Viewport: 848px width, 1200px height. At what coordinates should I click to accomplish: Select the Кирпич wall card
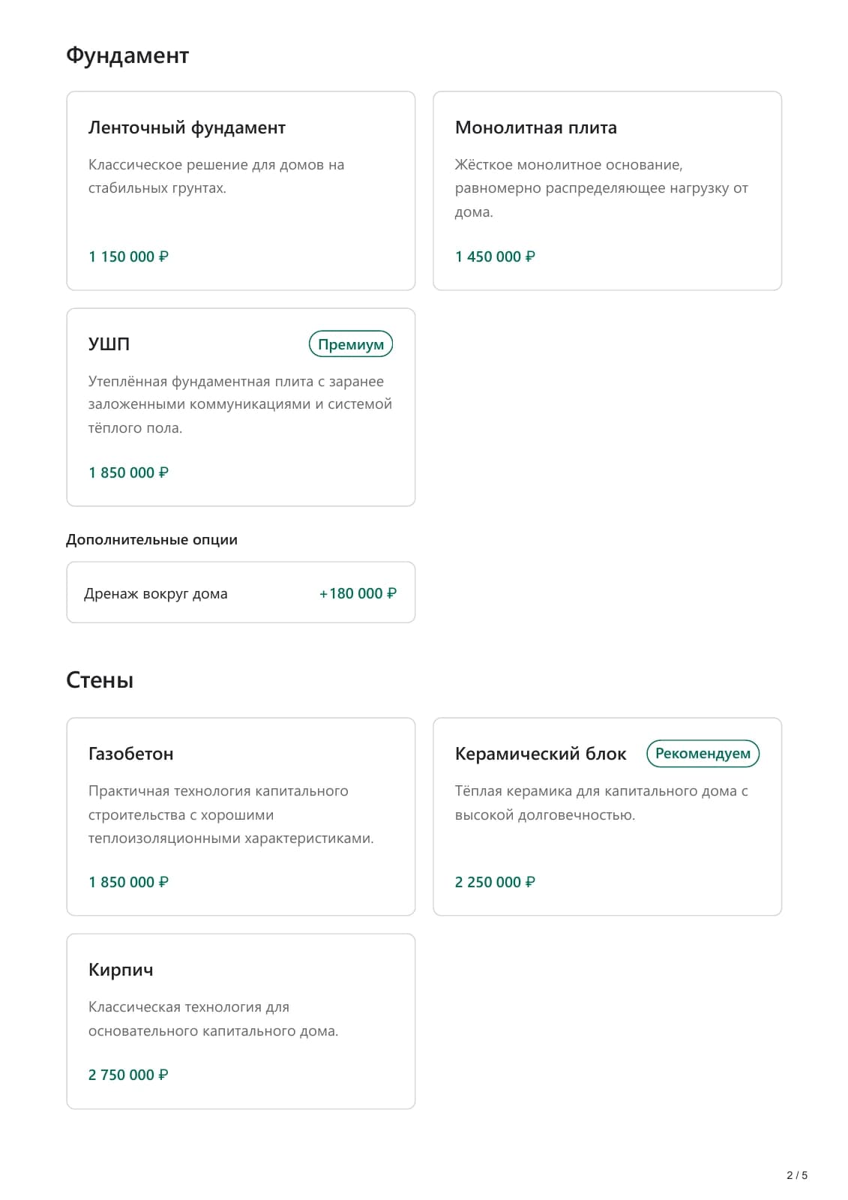click(241, 1021)
